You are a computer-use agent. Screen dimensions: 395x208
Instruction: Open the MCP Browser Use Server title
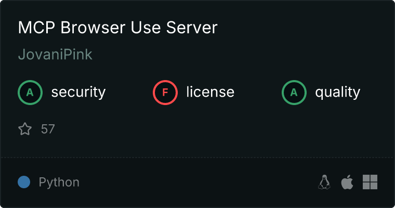117,28
